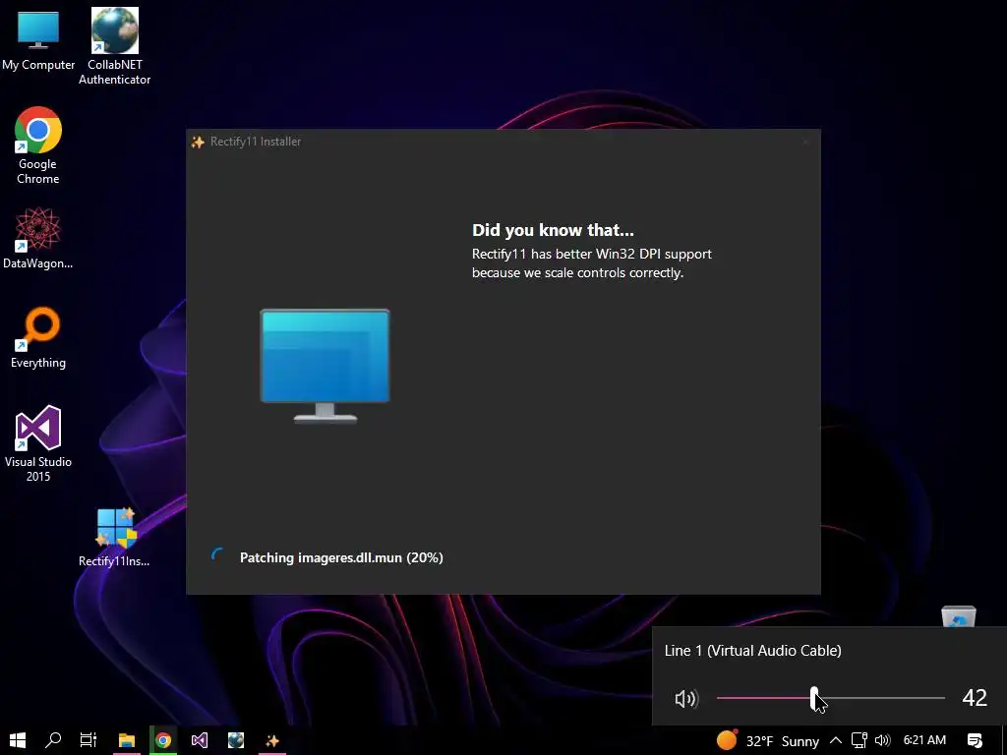Open taskbar Search magnifier
Image resolution: width=1007 pixels, height=755 pixels.
tap(53, 740)
